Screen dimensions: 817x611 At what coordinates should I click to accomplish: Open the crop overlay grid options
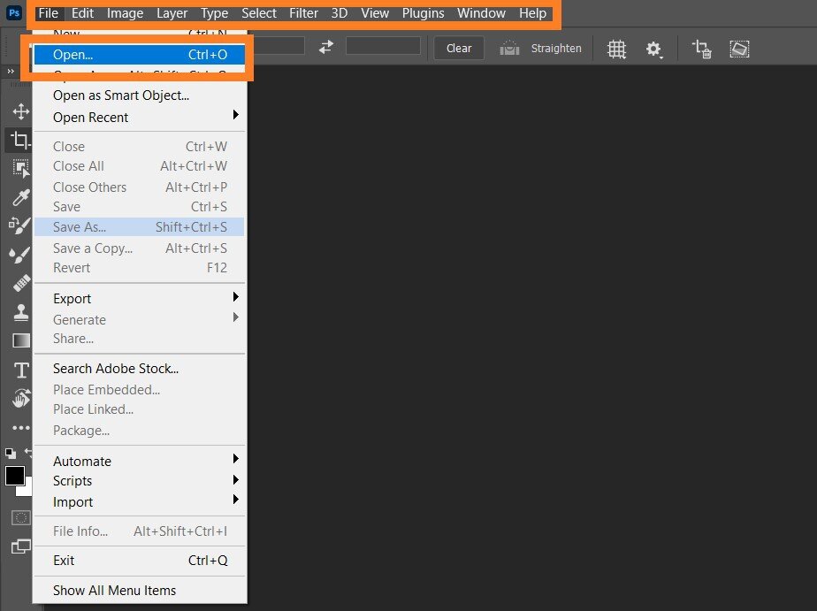pos(616,49)
